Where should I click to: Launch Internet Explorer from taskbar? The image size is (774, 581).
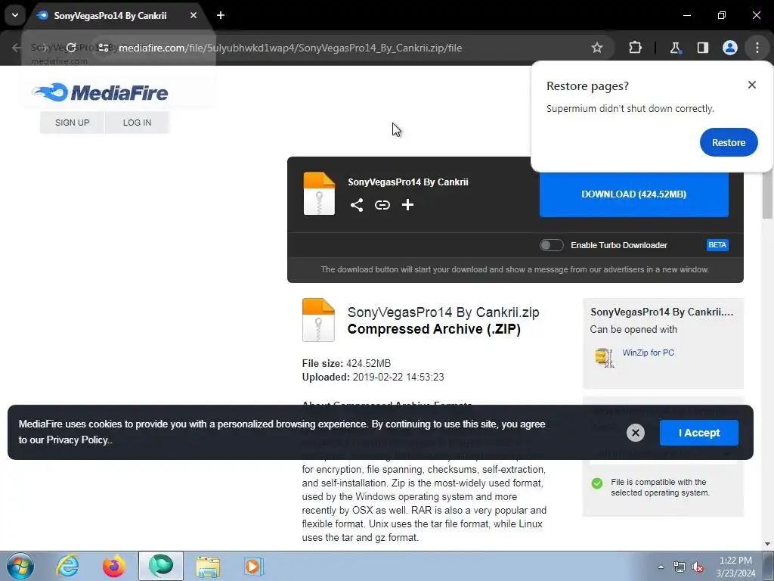pos(67,566)
